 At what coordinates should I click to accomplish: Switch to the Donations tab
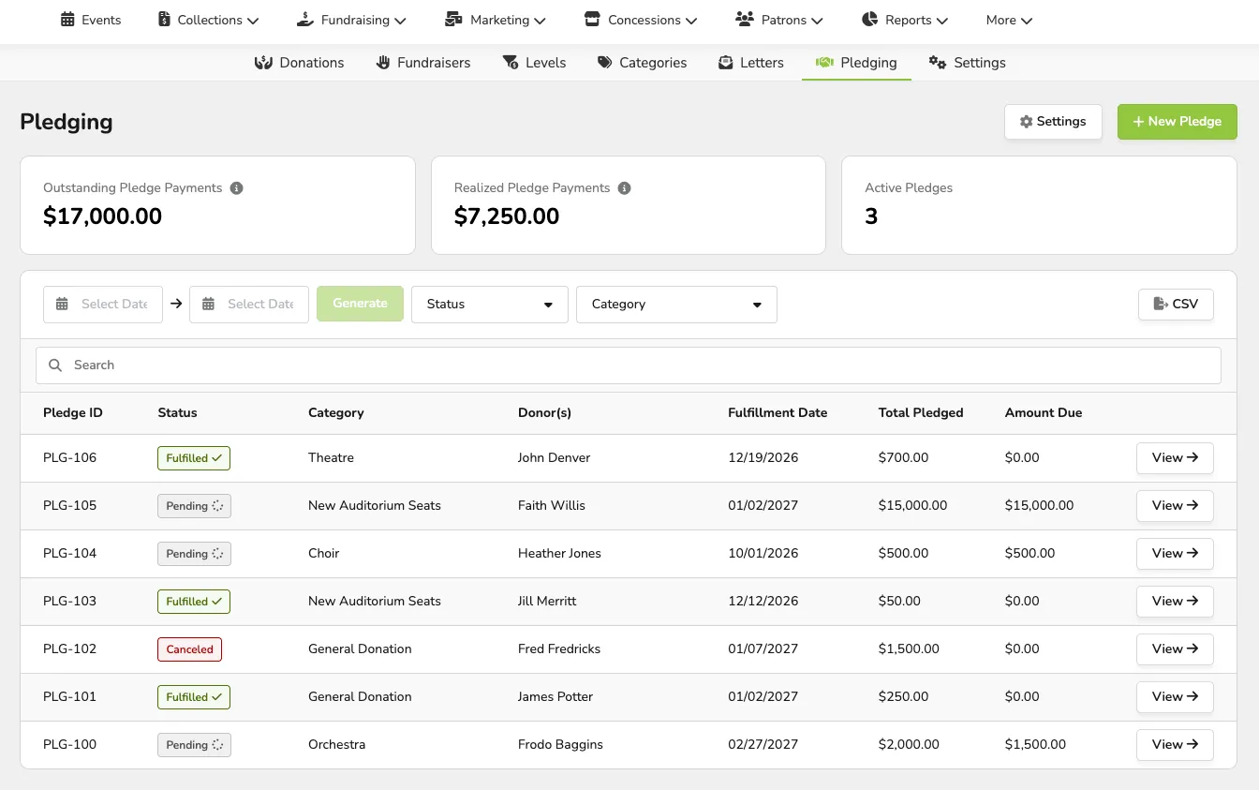300,63
